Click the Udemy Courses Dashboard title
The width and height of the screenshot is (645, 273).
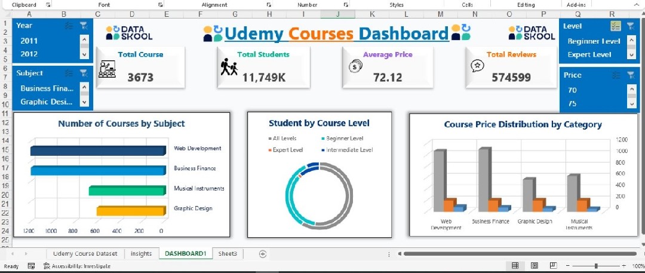[x=336, y=33]
